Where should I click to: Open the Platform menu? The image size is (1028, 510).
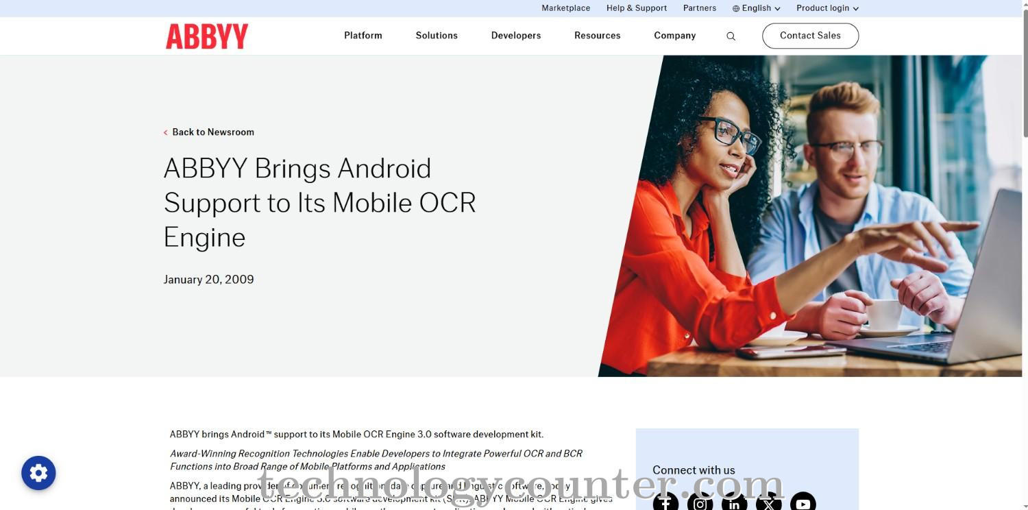pos(363,35)
